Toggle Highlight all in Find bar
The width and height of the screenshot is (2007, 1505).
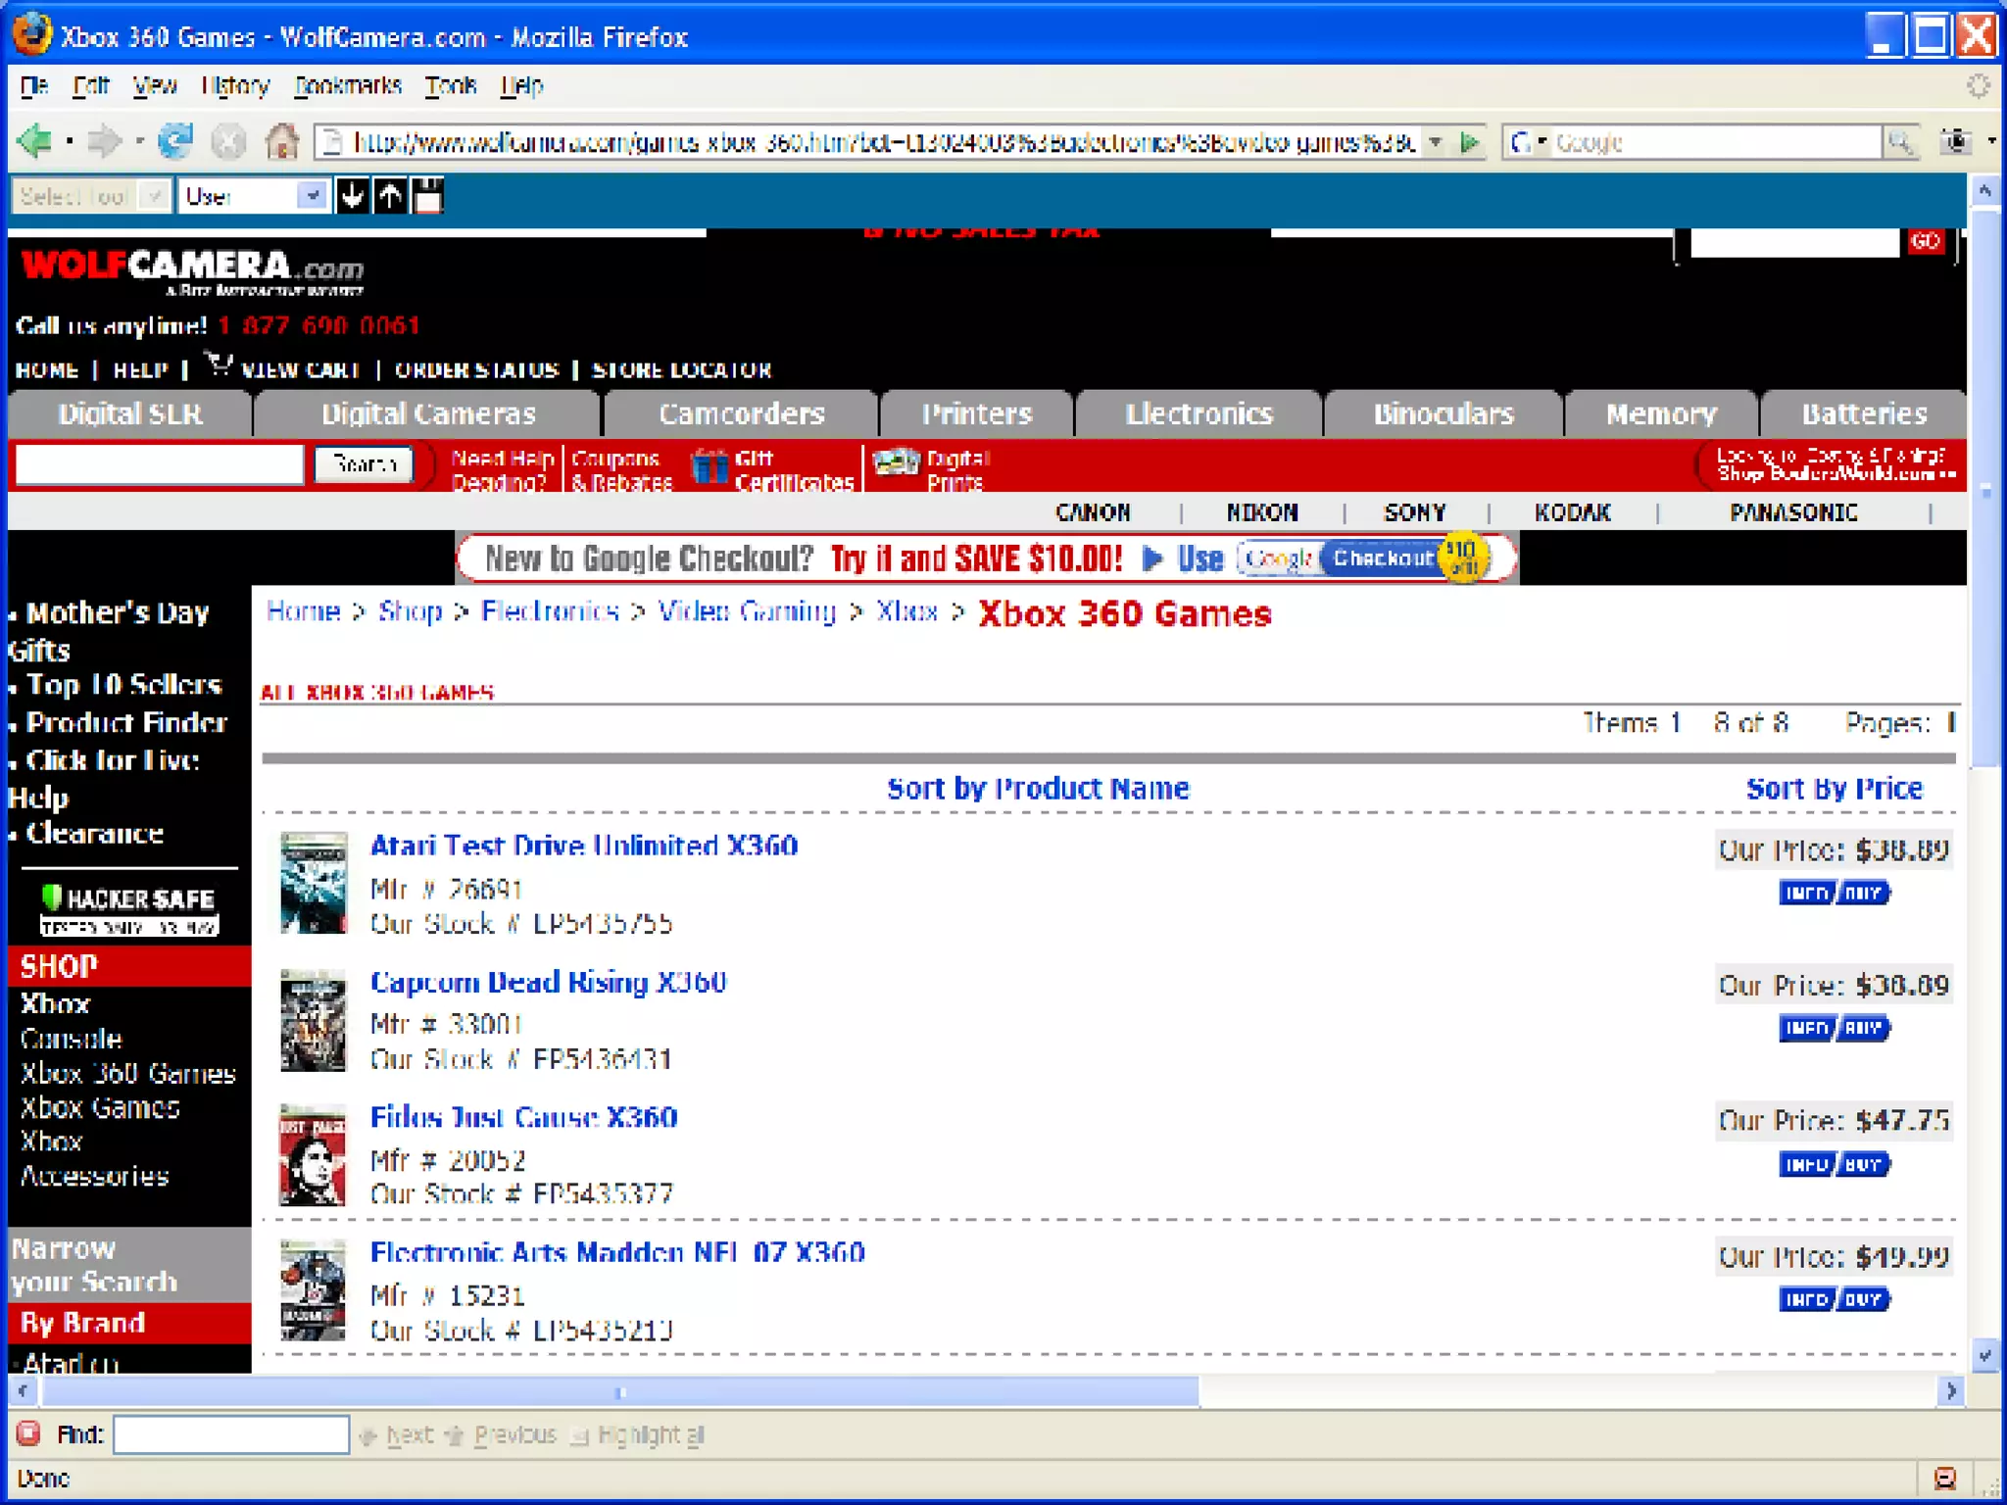tap(639, 1435)
